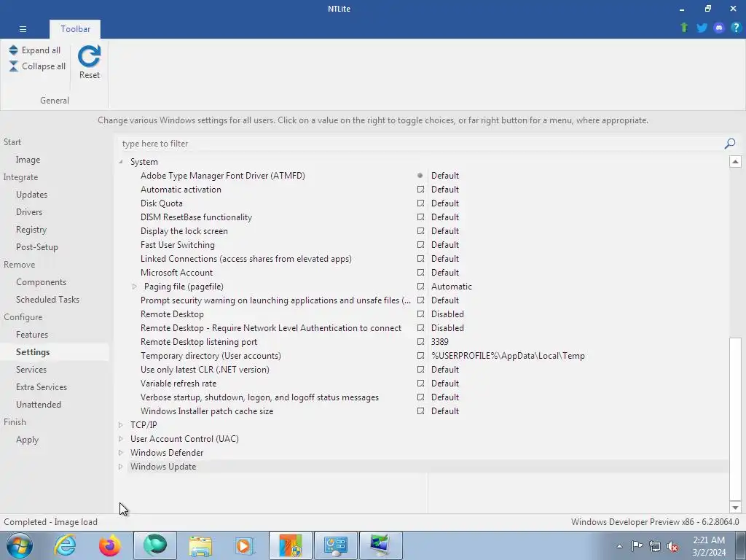
Task: Click the Remote Desktop listening port value 3389
Action: [439, 342]
